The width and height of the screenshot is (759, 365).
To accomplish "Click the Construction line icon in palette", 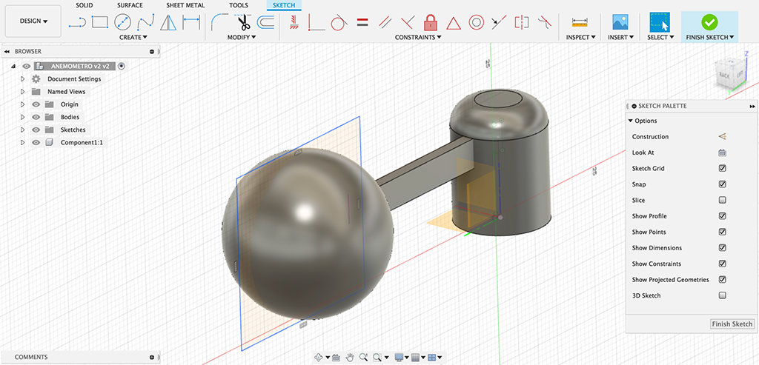I will pyautogui.click(x=722, y=137).
